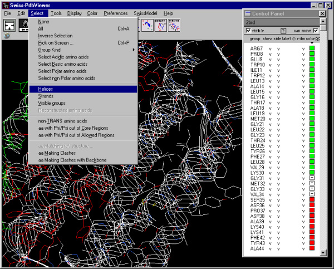Select the TRP12 residue name
The height and width of the screenshot is (269, 334).
tap(257, 75)
